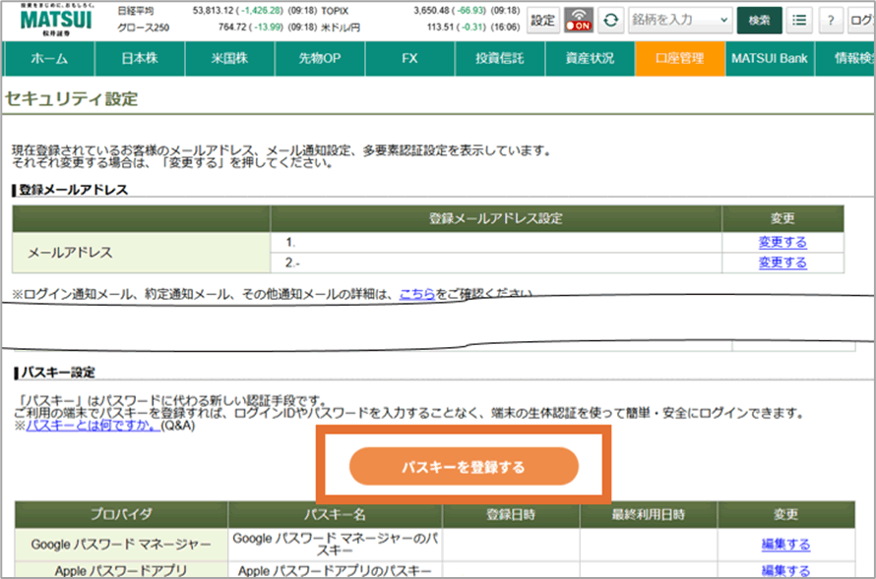
Task: Go to the 米国株 tab
Action: [x=228, y=58]
